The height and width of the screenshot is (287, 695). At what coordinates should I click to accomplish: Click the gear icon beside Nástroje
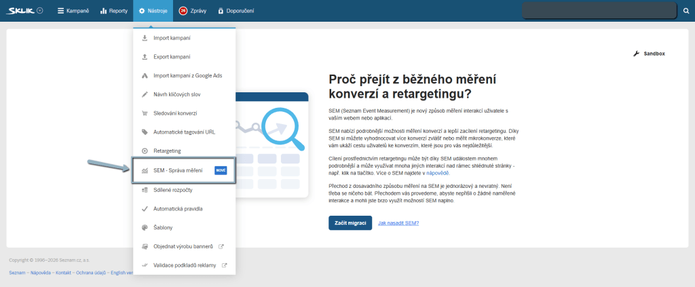point(142,11)
